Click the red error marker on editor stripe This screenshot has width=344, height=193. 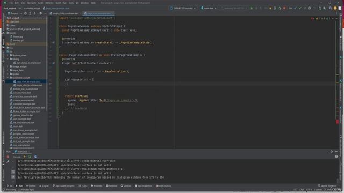click(x=338, y=122)
